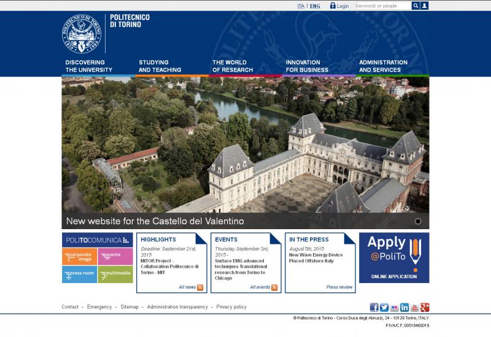The width and height of the screenshot is (491, 337).
Task: Open the Privacy policy footer link
Action: (x=231, y=307)
